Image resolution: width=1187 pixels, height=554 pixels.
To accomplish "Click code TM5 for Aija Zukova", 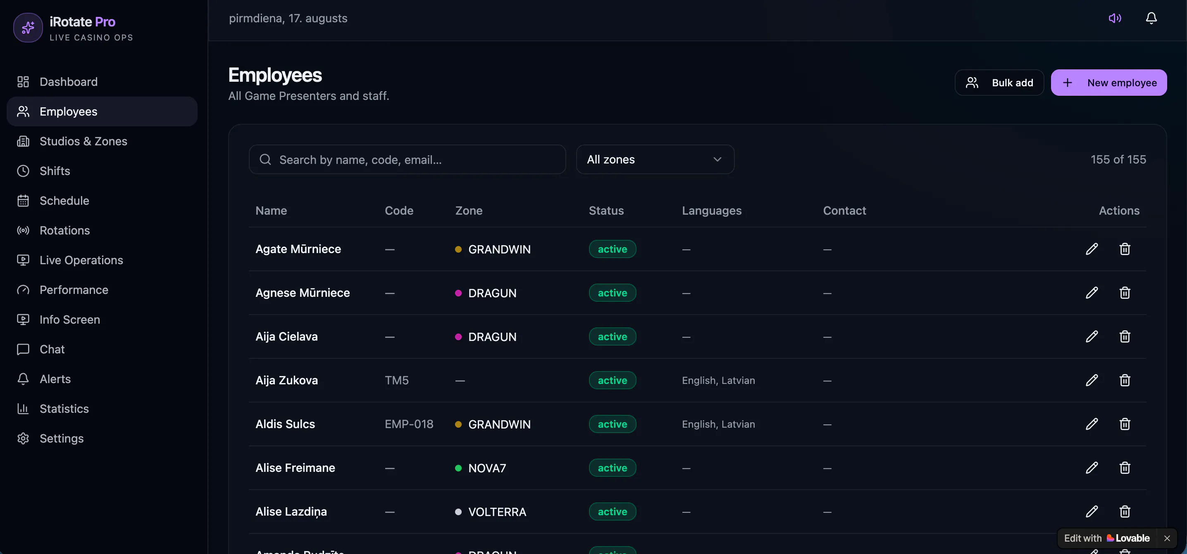I will 397,380.
